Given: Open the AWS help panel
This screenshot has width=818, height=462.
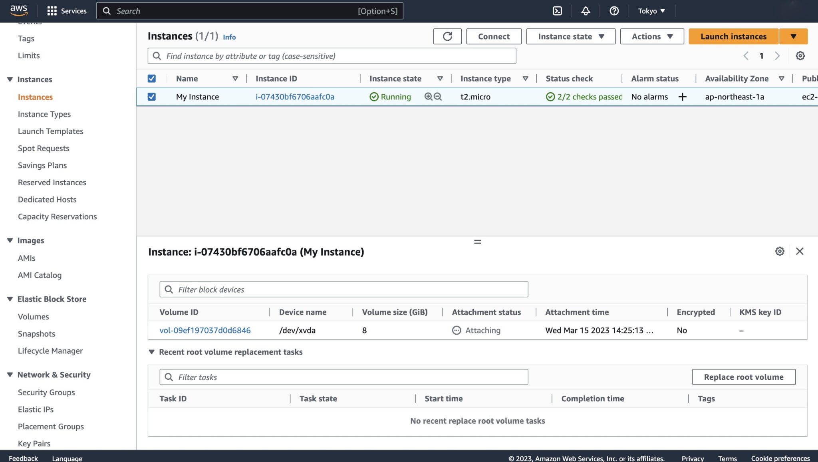Looking at the screenshot, I should click(614, 11).
